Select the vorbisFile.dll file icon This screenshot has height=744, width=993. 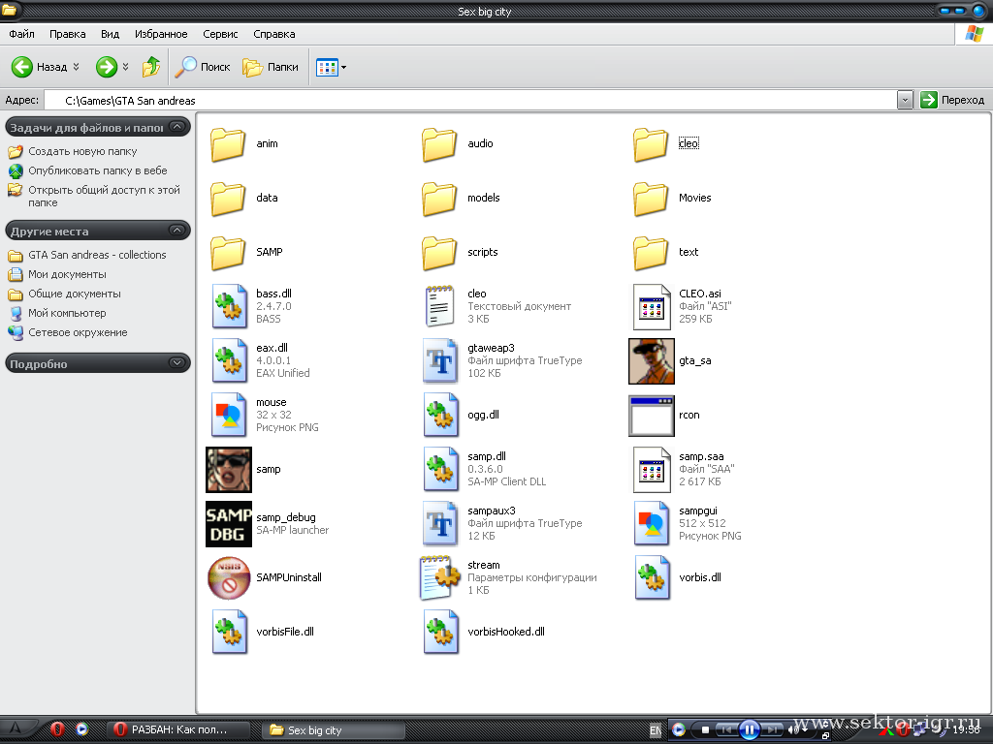coord(229,632)
